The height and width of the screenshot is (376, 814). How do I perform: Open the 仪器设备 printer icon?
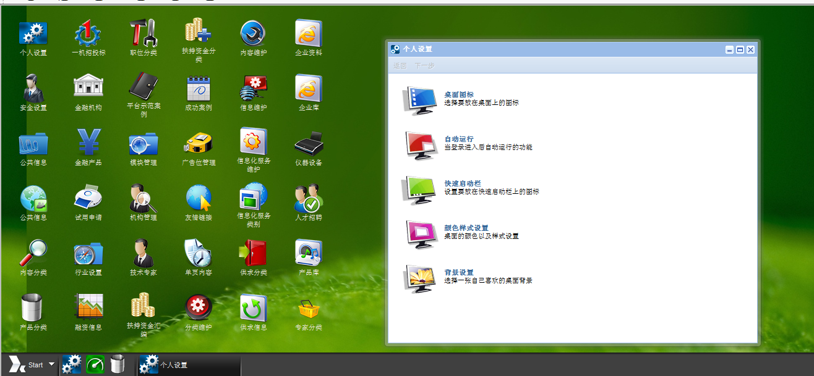[x=309, y=143]
